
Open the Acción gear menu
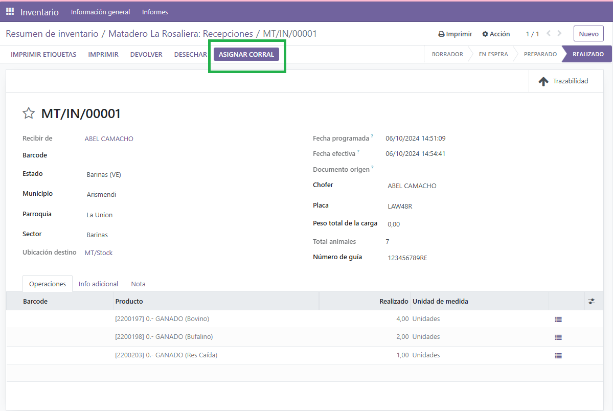496,34
